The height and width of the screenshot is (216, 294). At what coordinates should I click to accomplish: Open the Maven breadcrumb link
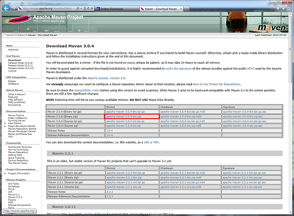21,35
